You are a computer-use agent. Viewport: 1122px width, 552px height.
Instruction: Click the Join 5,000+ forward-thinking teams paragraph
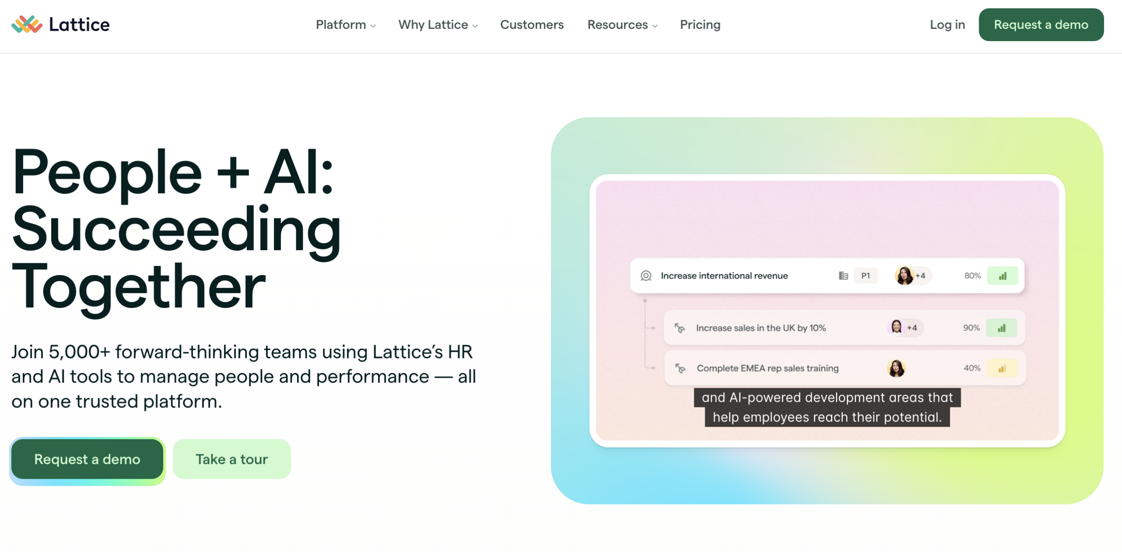(244, 376)
